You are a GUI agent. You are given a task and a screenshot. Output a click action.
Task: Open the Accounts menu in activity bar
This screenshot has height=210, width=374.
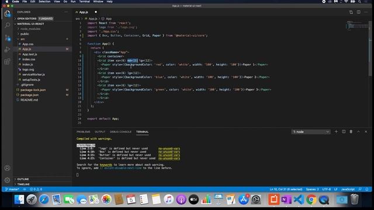[7, 168]
